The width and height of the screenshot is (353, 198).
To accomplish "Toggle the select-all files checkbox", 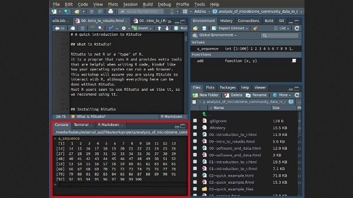I will (194, 102).
